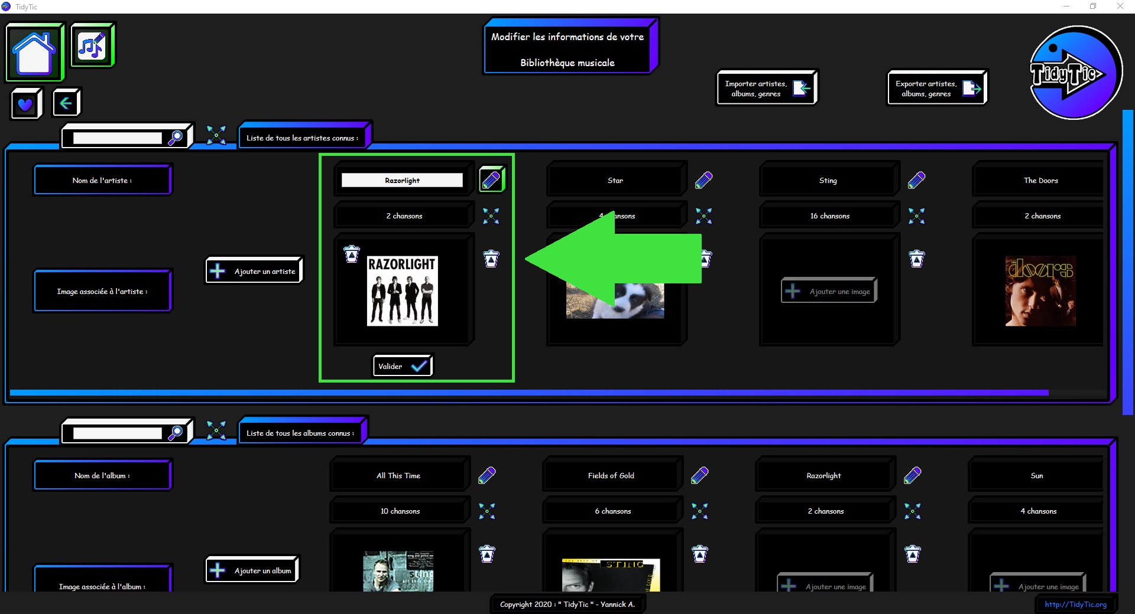The width and height of the screenshot is (1135, 614).
Task: Click The Doors artist cover thumbnail
Action: pos(1040,291)
